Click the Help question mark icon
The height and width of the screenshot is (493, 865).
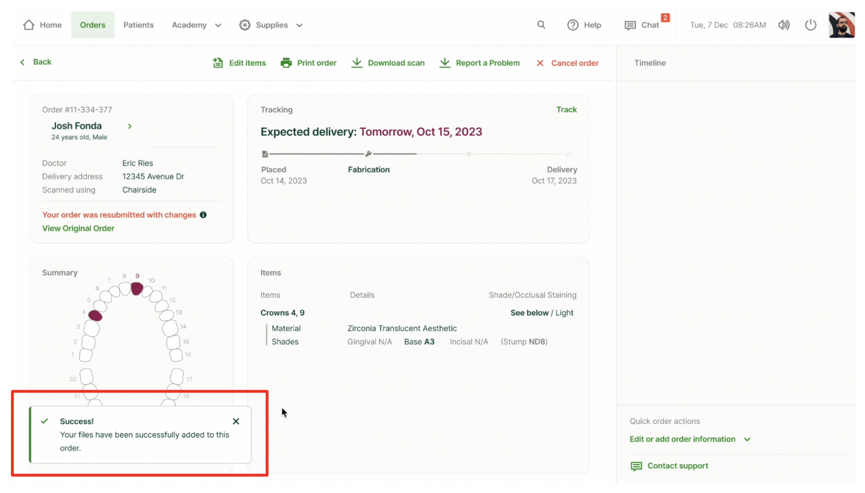573,25
